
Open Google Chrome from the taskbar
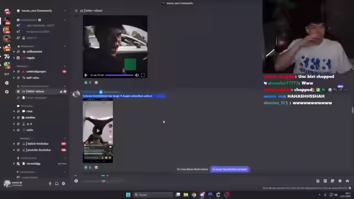click(194, 195)
